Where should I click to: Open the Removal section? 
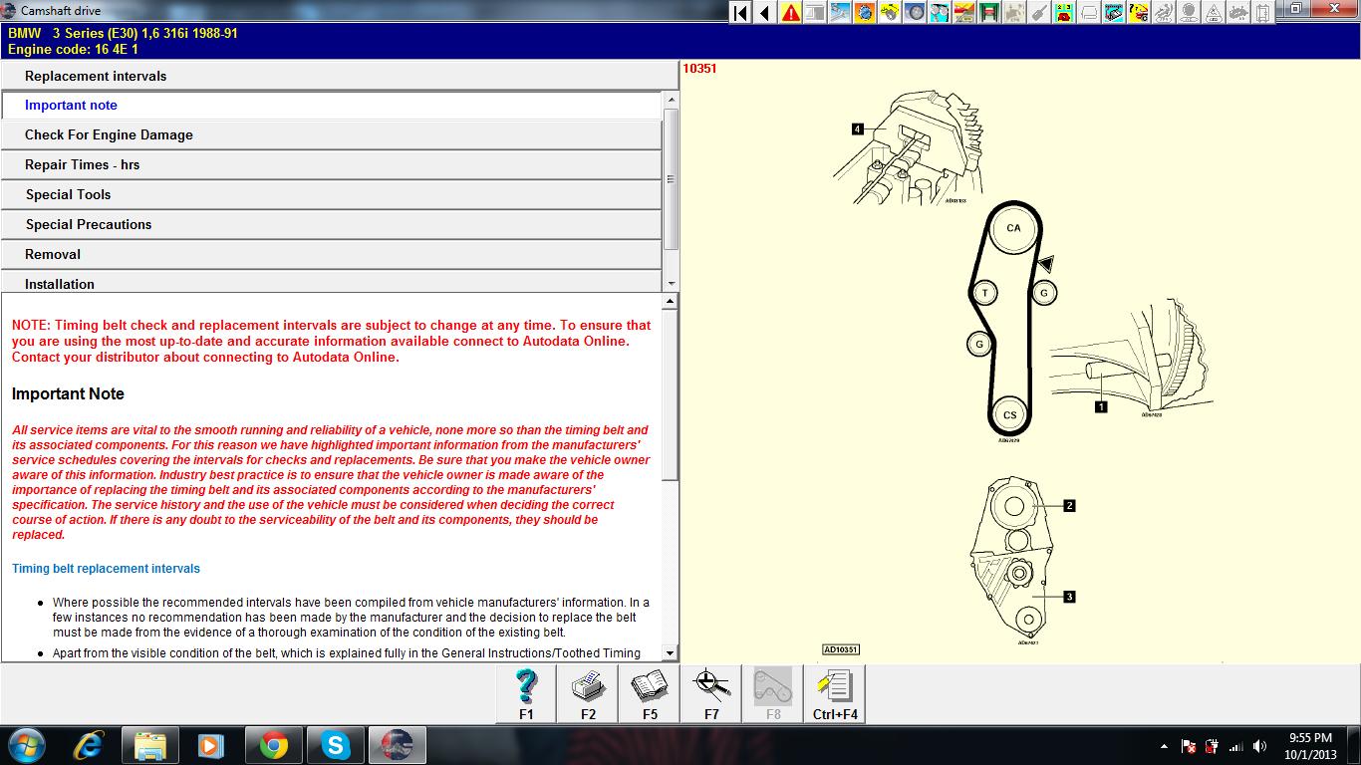(331, 255)
